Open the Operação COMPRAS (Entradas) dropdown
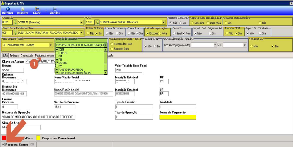Viewport: 293px width, 147px height. (x=81, y=23)
